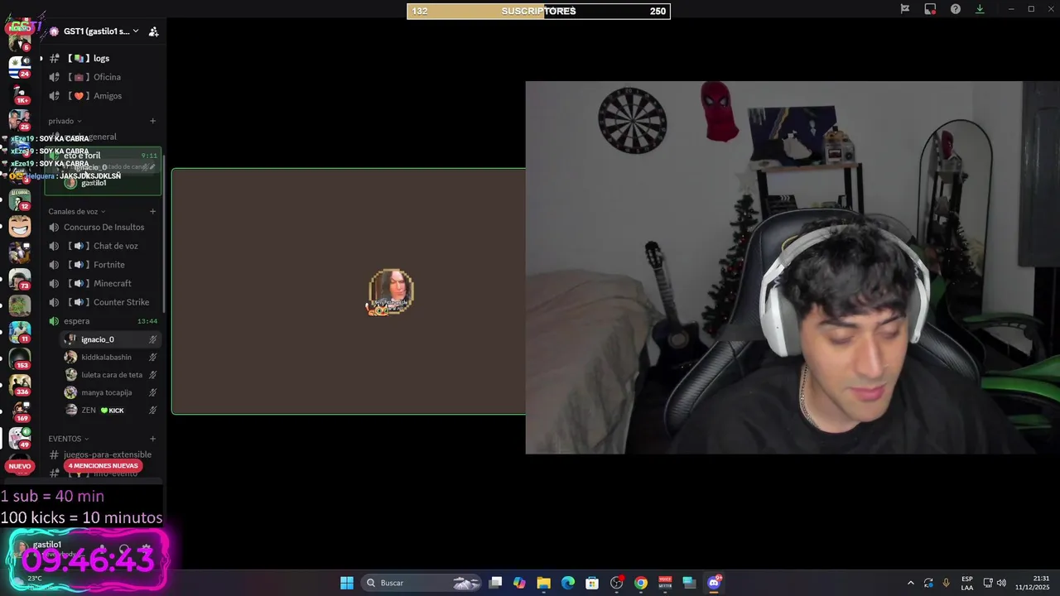Collapse the privado category

coord(65,121)
